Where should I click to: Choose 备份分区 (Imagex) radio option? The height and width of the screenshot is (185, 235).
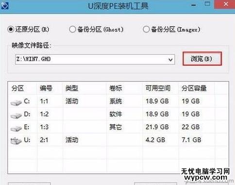[x=146, y=29]
